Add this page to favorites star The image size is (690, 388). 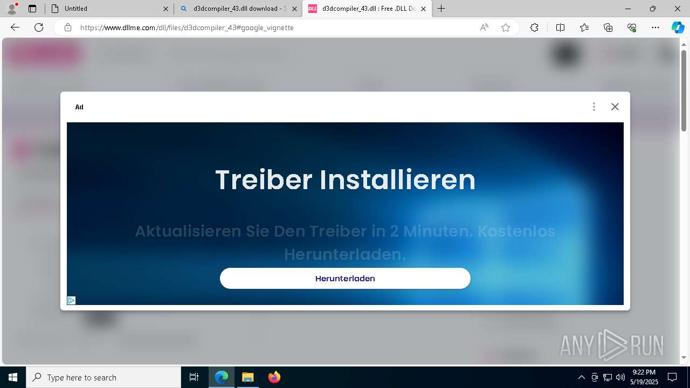coord(506,27)
